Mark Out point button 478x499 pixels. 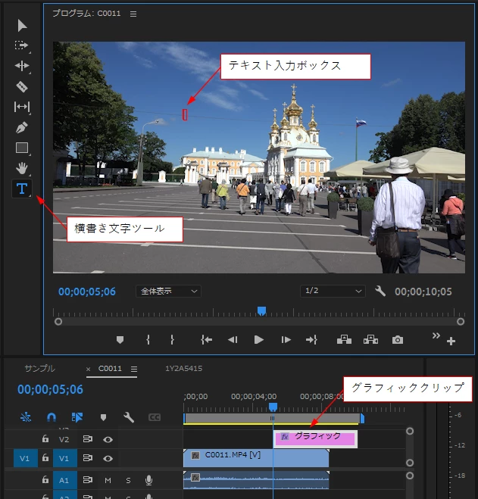tap(172, 340)
